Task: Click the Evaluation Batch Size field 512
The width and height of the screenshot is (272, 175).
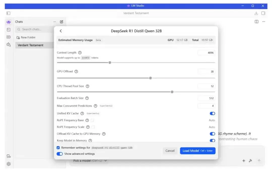Action: (206, 98)
